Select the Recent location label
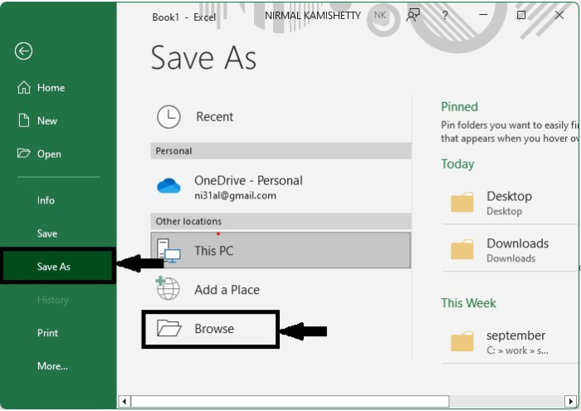 click(214, 117)
